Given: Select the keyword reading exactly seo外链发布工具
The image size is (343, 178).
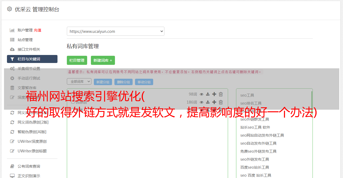Looking at the screenshot, I should click(255, 159).
